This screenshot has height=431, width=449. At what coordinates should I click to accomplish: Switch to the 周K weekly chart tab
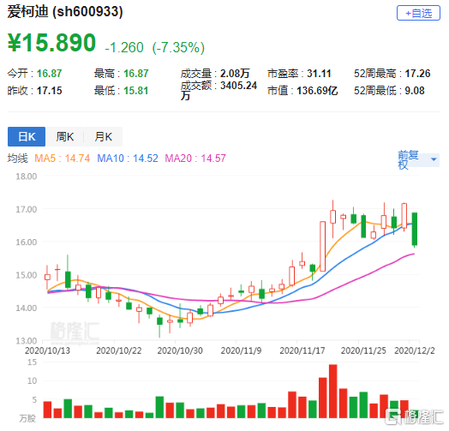pos(65,136)
